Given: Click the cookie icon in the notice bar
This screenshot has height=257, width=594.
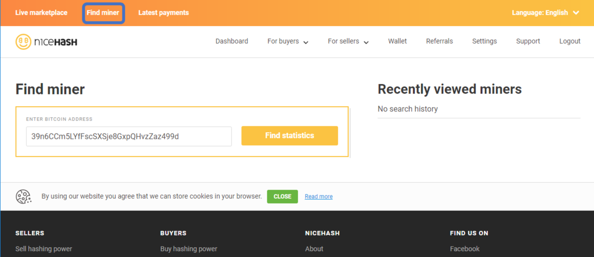Looking at the screenshot, I should [23, 196].
